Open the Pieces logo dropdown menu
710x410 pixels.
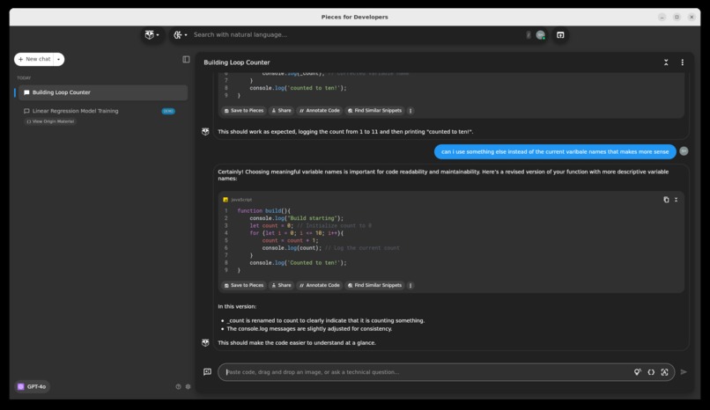tap(152, 35)
